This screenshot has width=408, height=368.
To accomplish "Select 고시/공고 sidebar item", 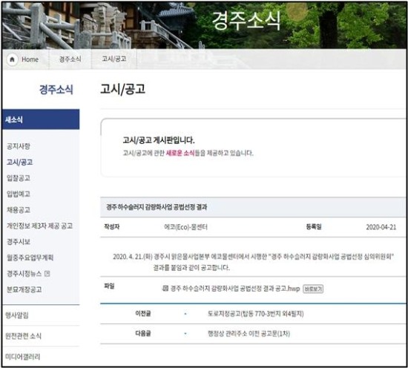I will tap(20, 162).
